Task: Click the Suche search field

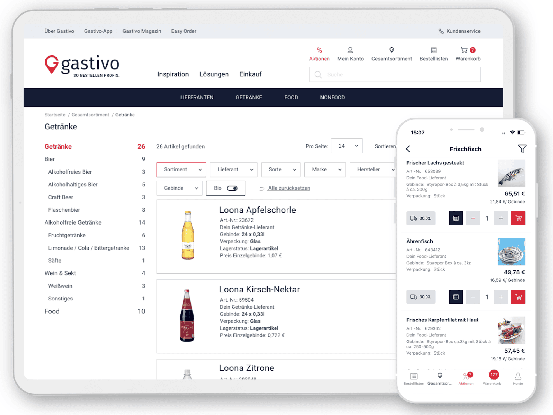Action: (395, 74)
